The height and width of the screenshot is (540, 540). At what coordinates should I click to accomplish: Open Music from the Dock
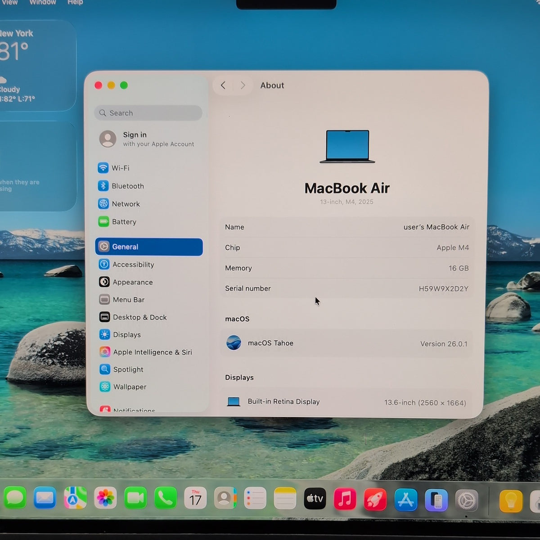click(345, 499)
